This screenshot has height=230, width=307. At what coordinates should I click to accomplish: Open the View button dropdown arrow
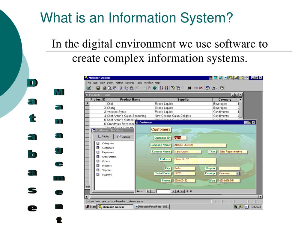click(x=93, y=88)
